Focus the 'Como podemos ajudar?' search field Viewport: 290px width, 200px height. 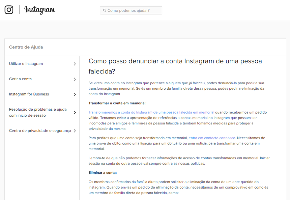tap(133, 10)
